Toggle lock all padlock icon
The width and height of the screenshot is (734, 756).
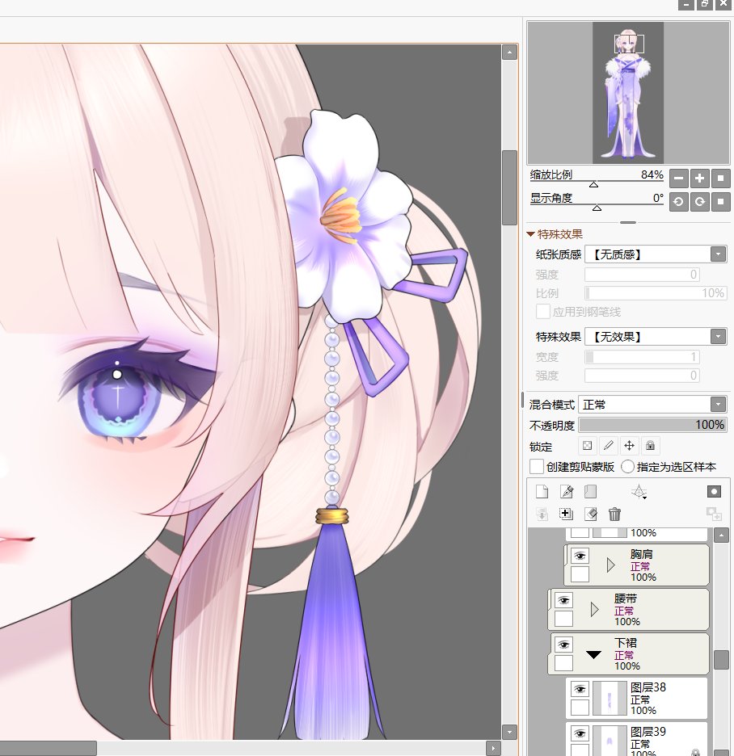pyautogui.click(x=650, y=446)
